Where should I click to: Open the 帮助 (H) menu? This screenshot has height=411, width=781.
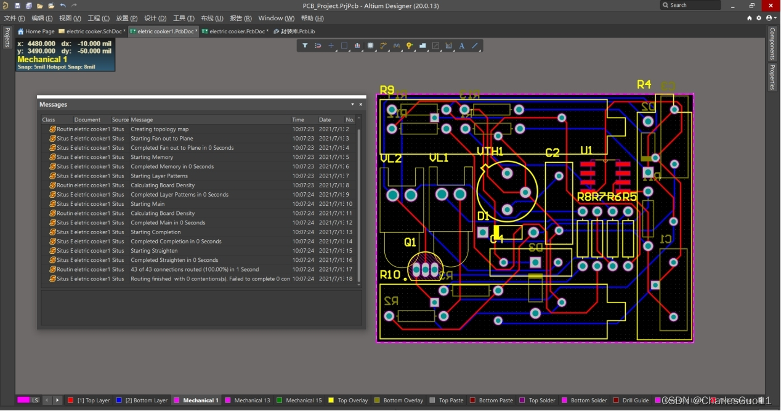coord(312,18)
